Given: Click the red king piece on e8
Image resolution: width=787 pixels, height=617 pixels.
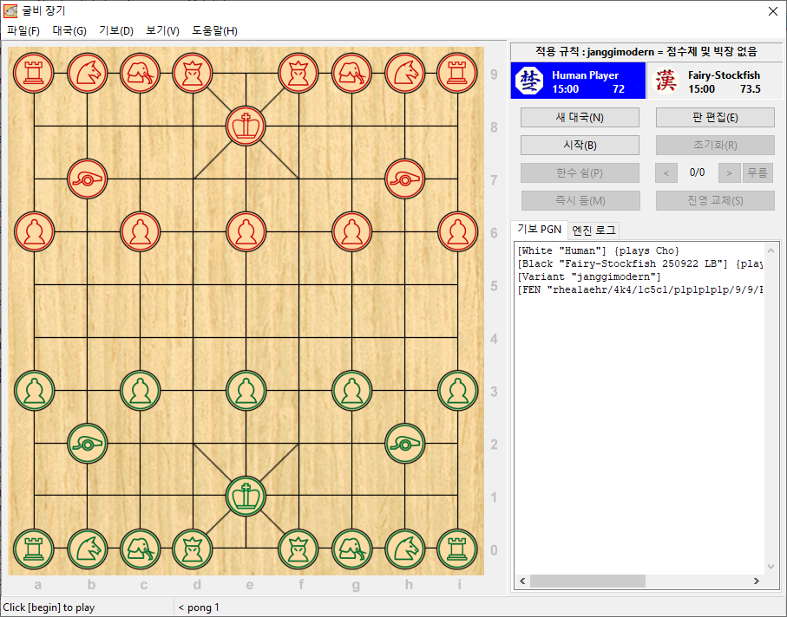Looking at the screenshot, I should tap(246, 126).
